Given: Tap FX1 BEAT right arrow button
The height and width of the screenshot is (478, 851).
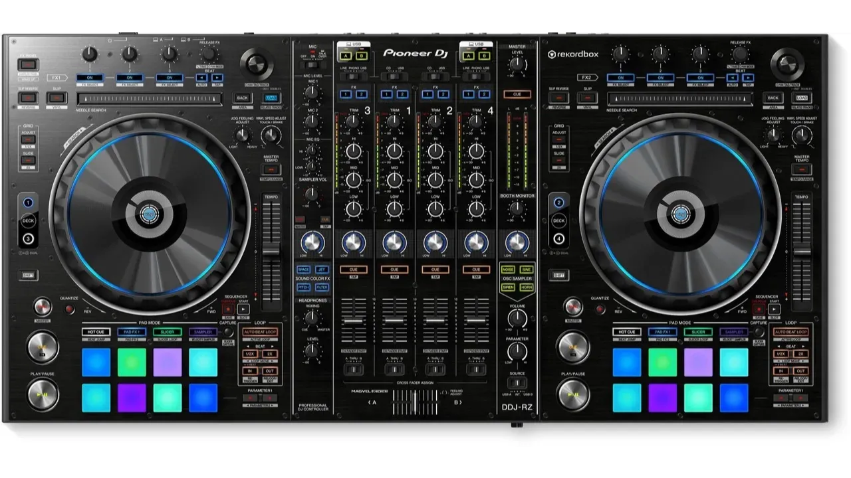Looking at the screenshot, I should click(217, 78).
